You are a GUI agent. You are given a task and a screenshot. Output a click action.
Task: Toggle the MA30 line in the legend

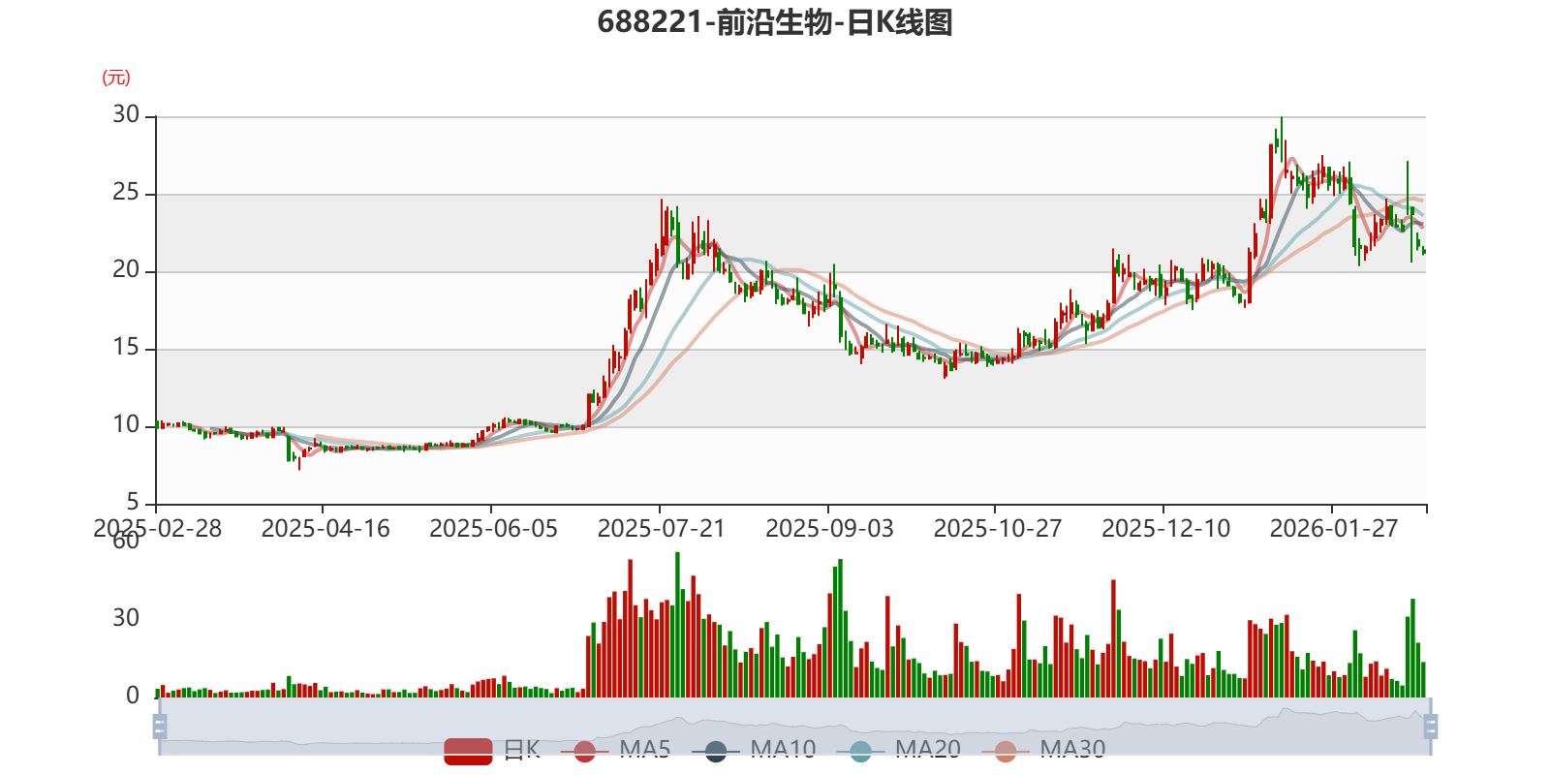click(1043, 750)
